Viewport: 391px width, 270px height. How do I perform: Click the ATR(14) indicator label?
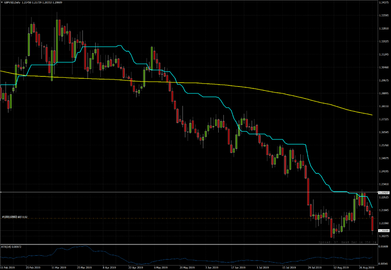[x=8, y=247]
